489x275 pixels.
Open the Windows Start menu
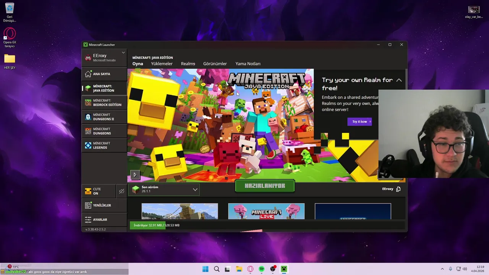(x=205, y=269)
